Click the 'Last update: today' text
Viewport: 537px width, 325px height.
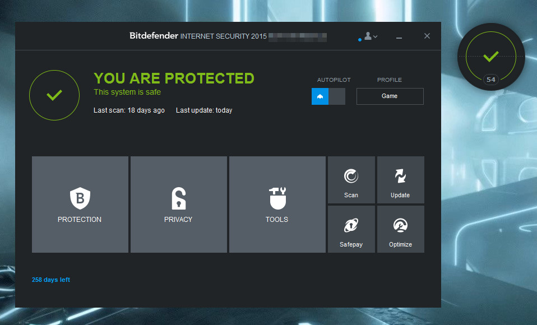click(204, 110)
